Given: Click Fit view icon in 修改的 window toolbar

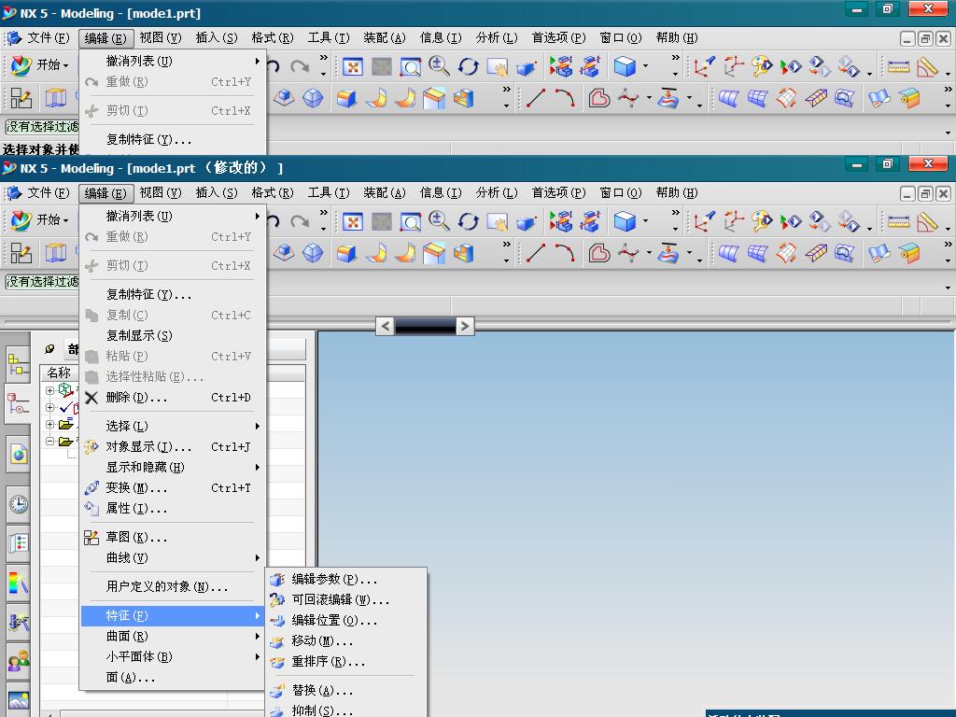Looking at the screenshot, I should pos(352,221).
